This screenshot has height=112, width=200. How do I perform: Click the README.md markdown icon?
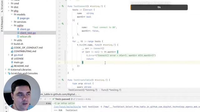click(x=12, y=66)
